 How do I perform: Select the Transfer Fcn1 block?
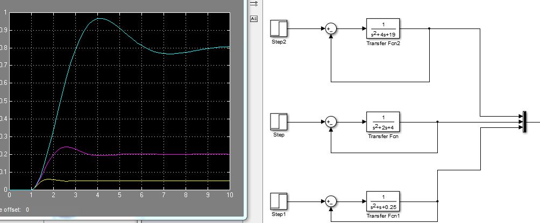[x=383, y=202]
